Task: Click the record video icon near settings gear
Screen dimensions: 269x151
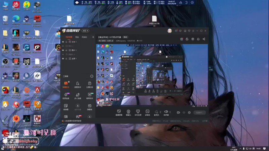Action: [x=179, y=112]
